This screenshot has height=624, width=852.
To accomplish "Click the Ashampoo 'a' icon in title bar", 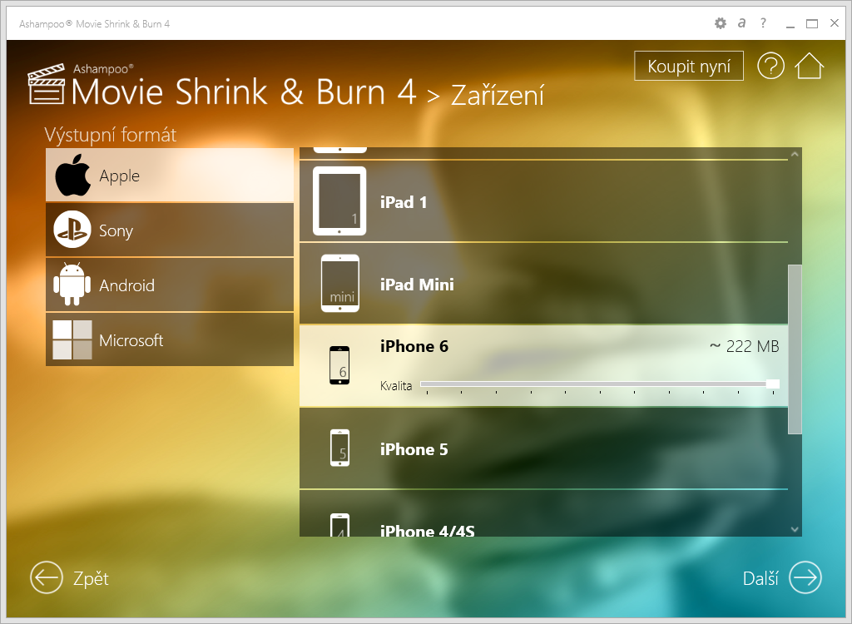I will 741,22.
